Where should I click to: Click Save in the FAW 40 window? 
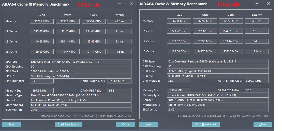tap(149, 124)
